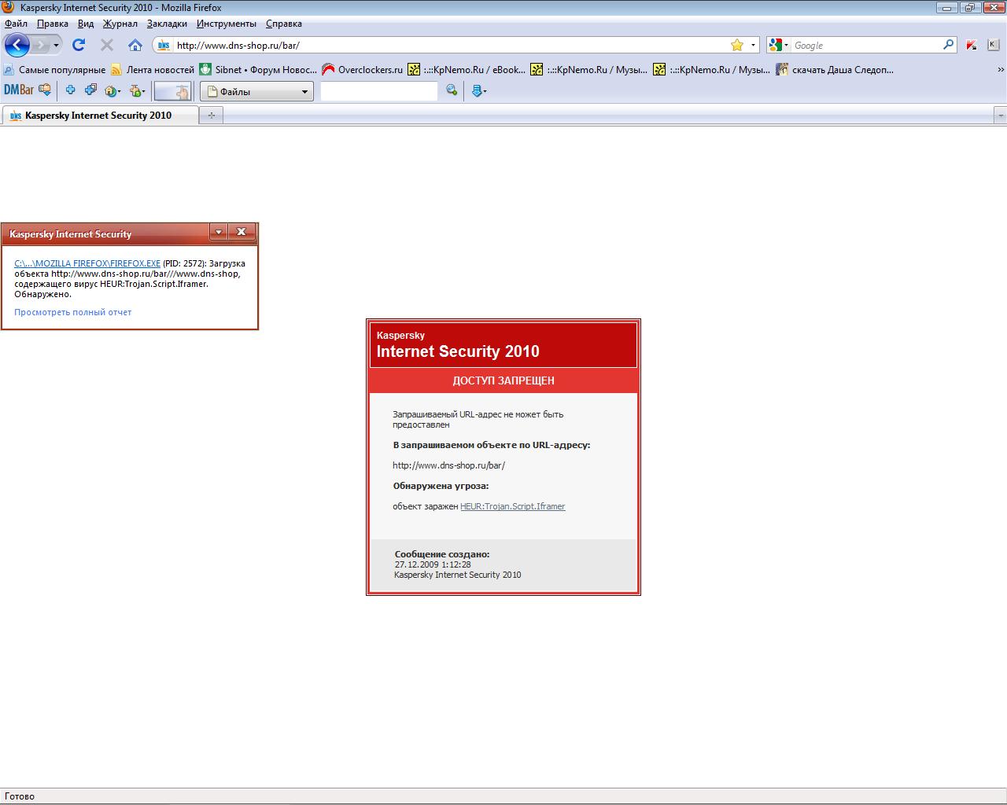The width and height of the screenshot is (1007, 805).
Task: Open the Overclockers.ru bookmark
Action: (x=363, y=70)
